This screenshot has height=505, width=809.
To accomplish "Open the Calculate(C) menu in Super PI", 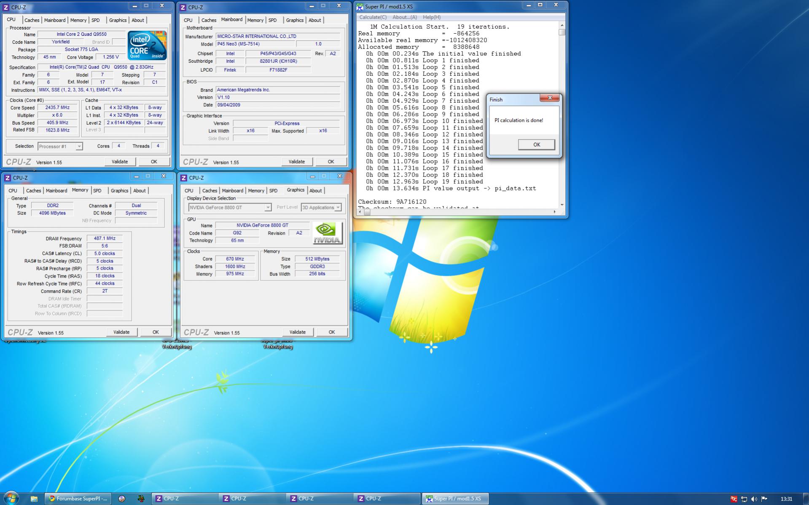I will [x=372, y=17].
